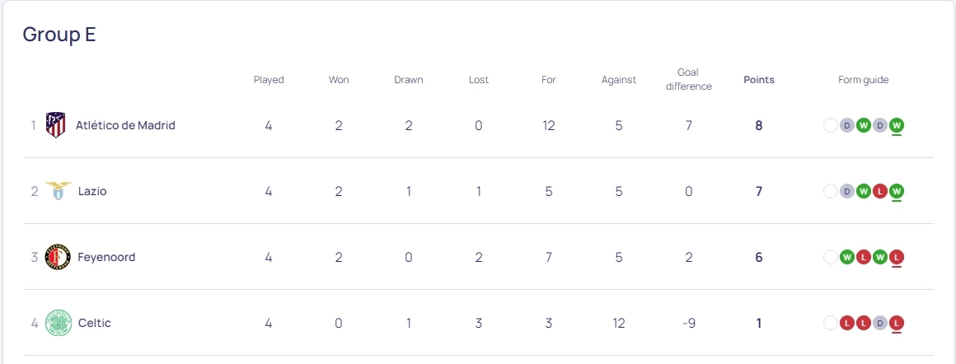This screenshot has height=364, width=956.
Task: Click the Form guide column header
Action: [x=864, y=80]
